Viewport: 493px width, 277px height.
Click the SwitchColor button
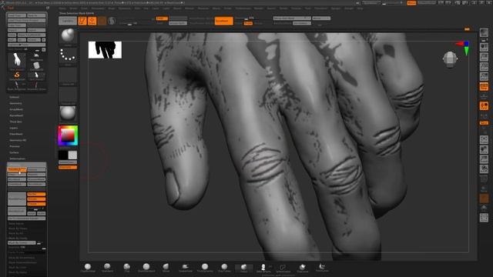68,162
